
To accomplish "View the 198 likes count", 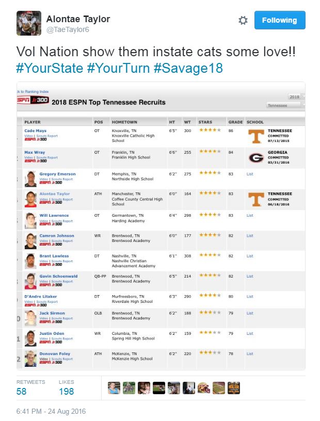I will (x=67, y=392).
